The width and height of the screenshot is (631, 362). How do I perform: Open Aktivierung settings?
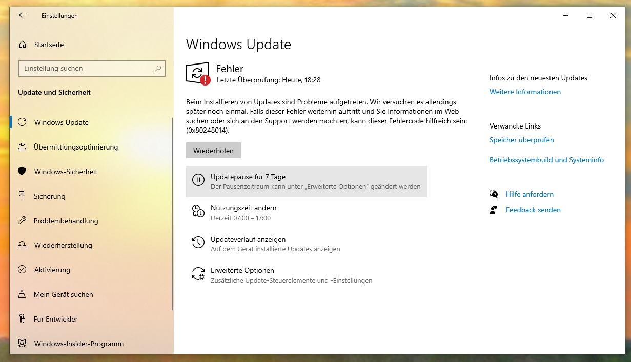(x=91, y=270)
